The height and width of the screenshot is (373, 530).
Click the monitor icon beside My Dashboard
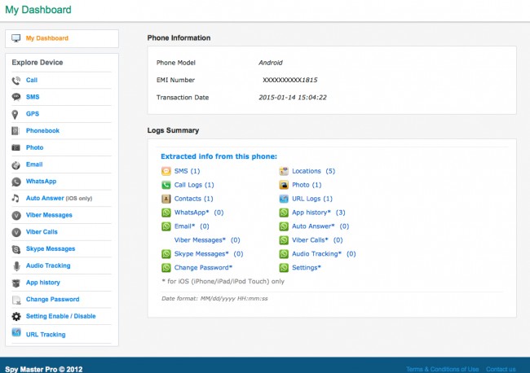(x=15, y=38)
